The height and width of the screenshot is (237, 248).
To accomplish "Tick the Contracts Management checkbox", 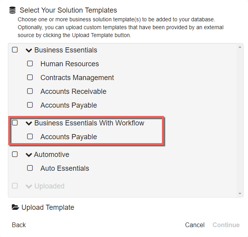I will coord(30,78).
